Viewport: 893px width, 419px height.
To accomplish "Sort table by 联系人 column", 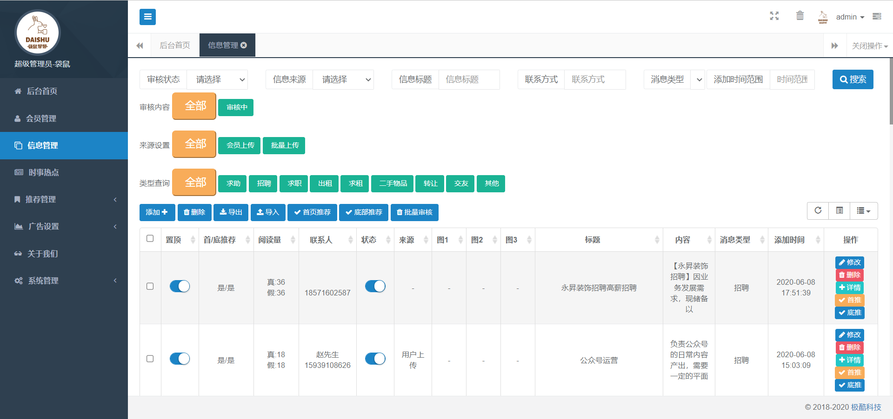I will click(x=327, y=240).
